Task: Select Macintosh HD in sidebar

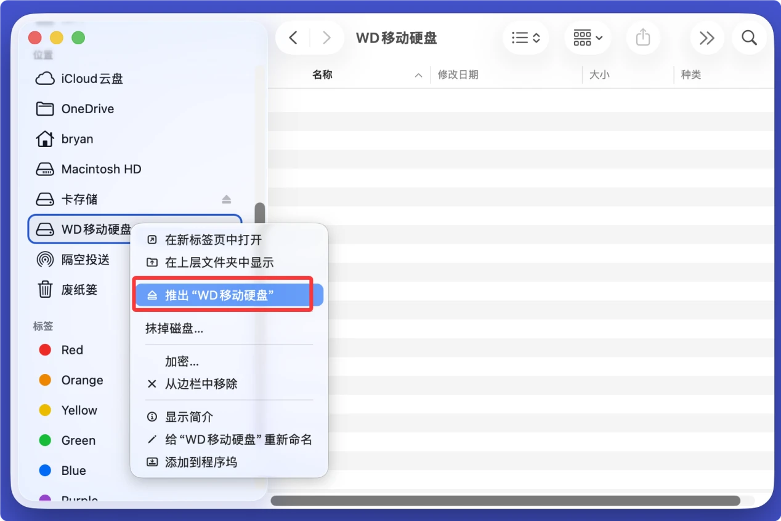Action: (134, 169)
